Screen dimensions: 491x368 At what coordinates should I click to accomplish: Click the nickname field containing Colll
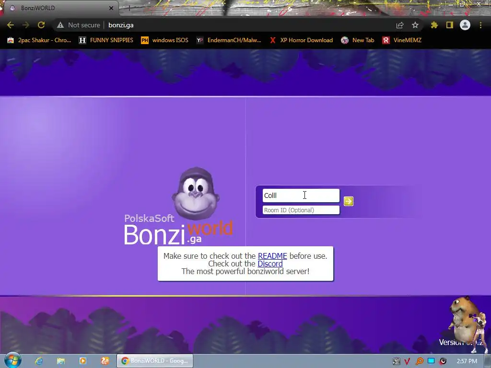click(x=301, y=195)
